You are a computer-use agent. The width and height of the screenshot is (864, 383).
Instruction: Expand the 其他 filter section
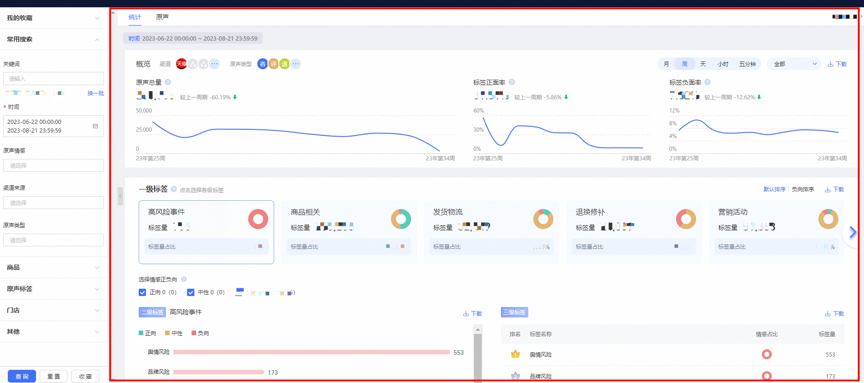[54, 332]
